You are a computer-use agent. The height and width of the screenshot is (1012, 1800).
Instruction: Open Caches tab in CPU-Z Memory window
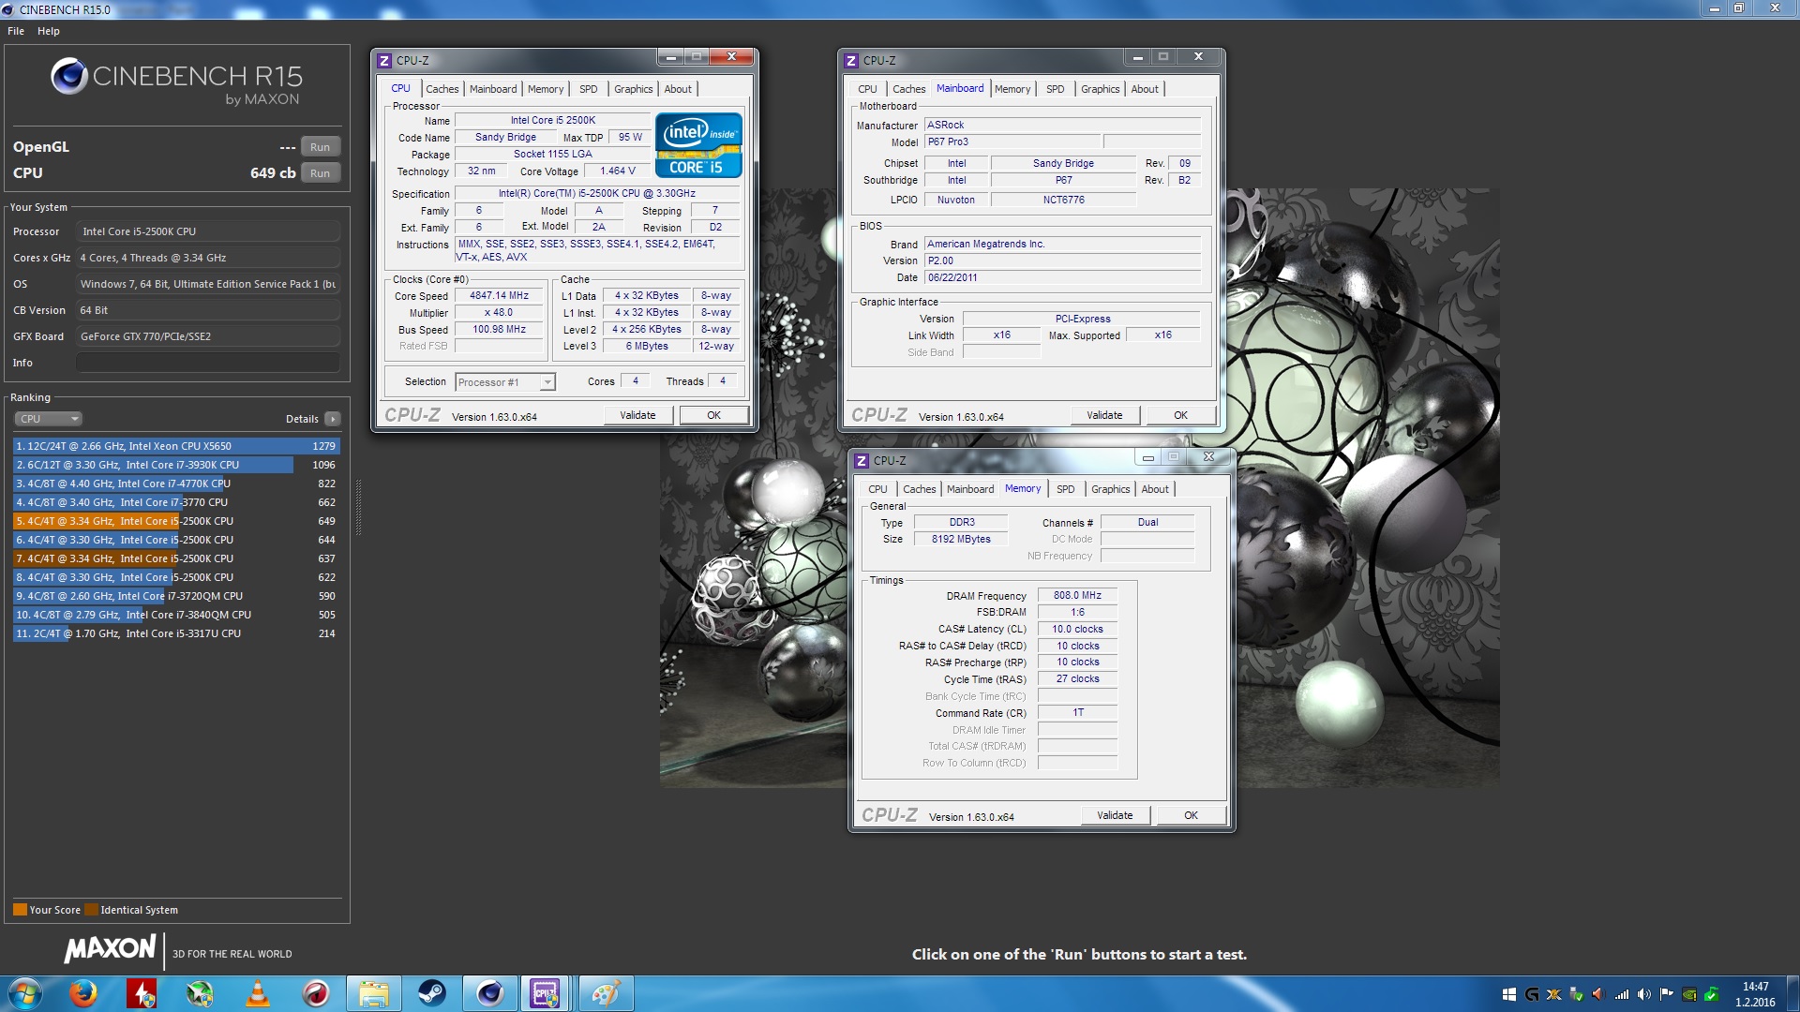coord(920,489)
